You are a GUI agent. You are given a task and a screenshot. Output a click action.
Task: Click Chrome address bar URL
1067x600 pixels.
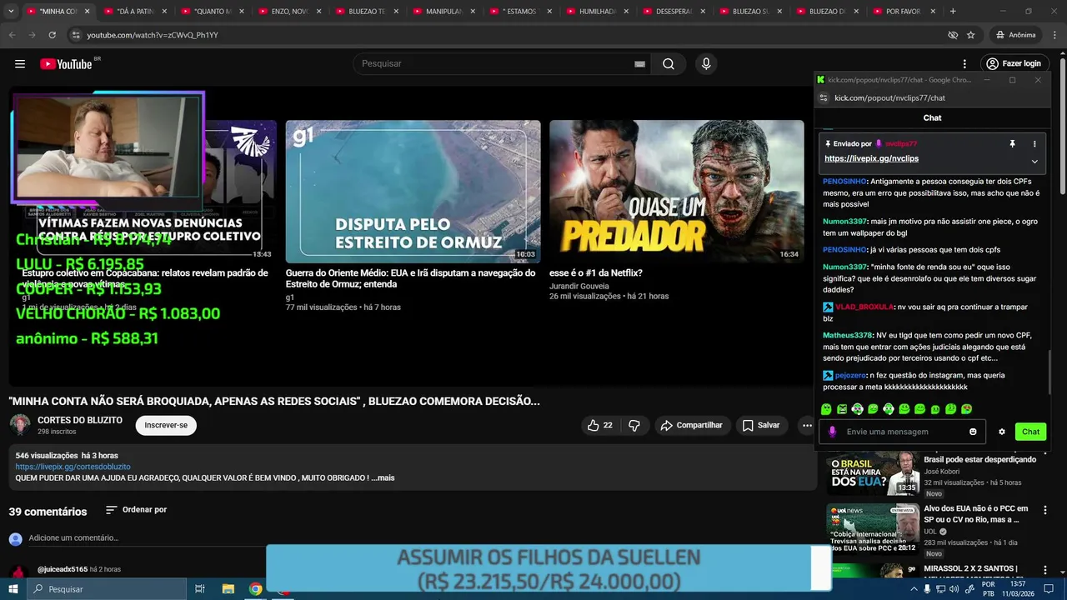pos(153,35)
